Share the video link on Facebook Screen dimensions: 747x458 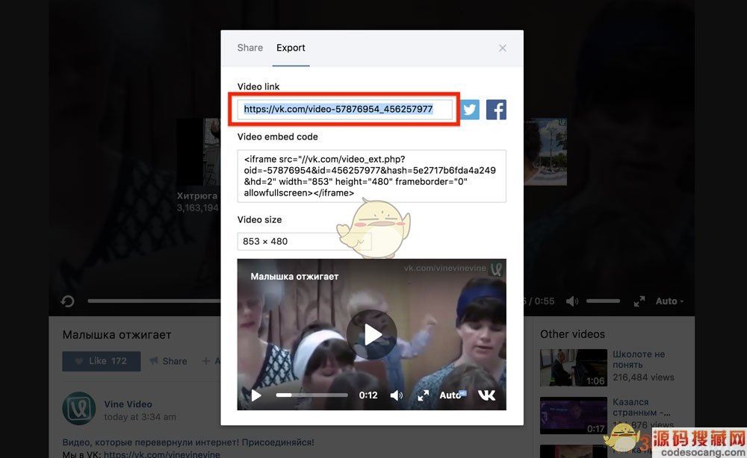pyautogui.click(x=496, y=110)
